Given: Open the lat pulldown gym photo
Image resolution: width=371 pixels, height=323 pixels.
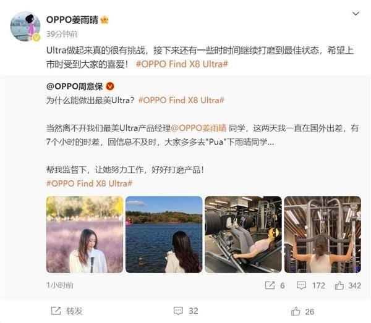Looking at the screenshot, I should pos(323,235).
